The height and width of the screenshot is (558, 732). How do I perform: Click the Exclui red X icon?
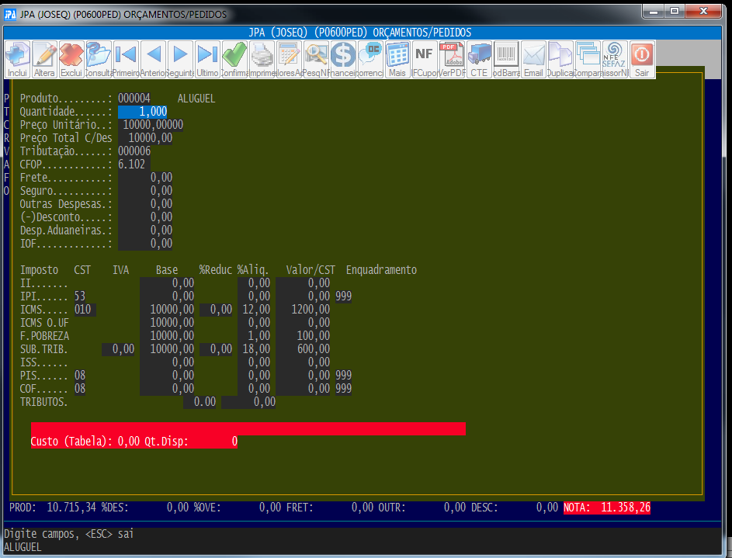[71, 59]
